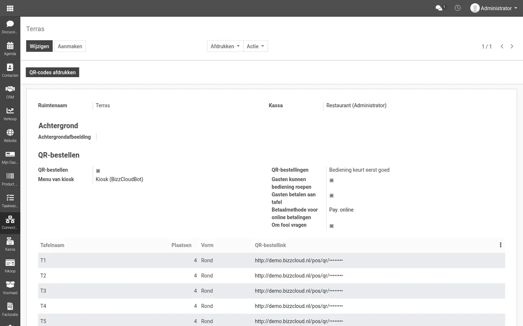Go to the next record arrow
The width and height of the screenshot is (523, 326).
click(x=512, y=46)
